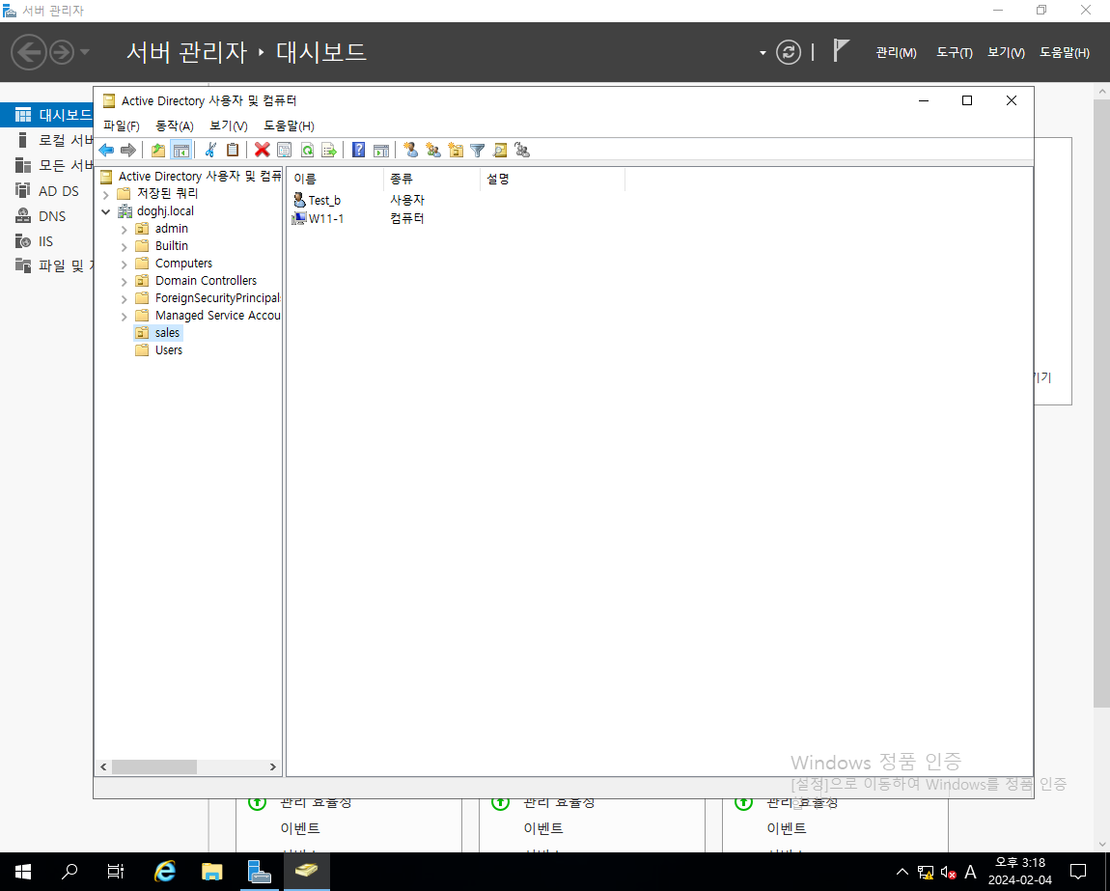Screen dimensions: 1110x891
Task: Open IIS in Server Manager sidebar
Action: [47, 241]
